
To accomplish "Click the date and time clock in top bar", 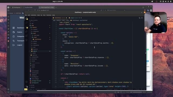I will click(58, 1).
